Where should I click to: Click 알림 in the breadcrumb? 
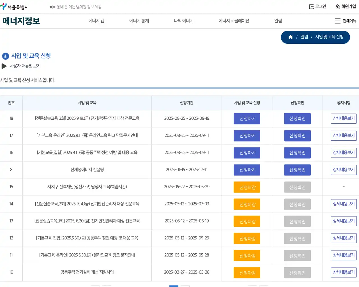304,37
